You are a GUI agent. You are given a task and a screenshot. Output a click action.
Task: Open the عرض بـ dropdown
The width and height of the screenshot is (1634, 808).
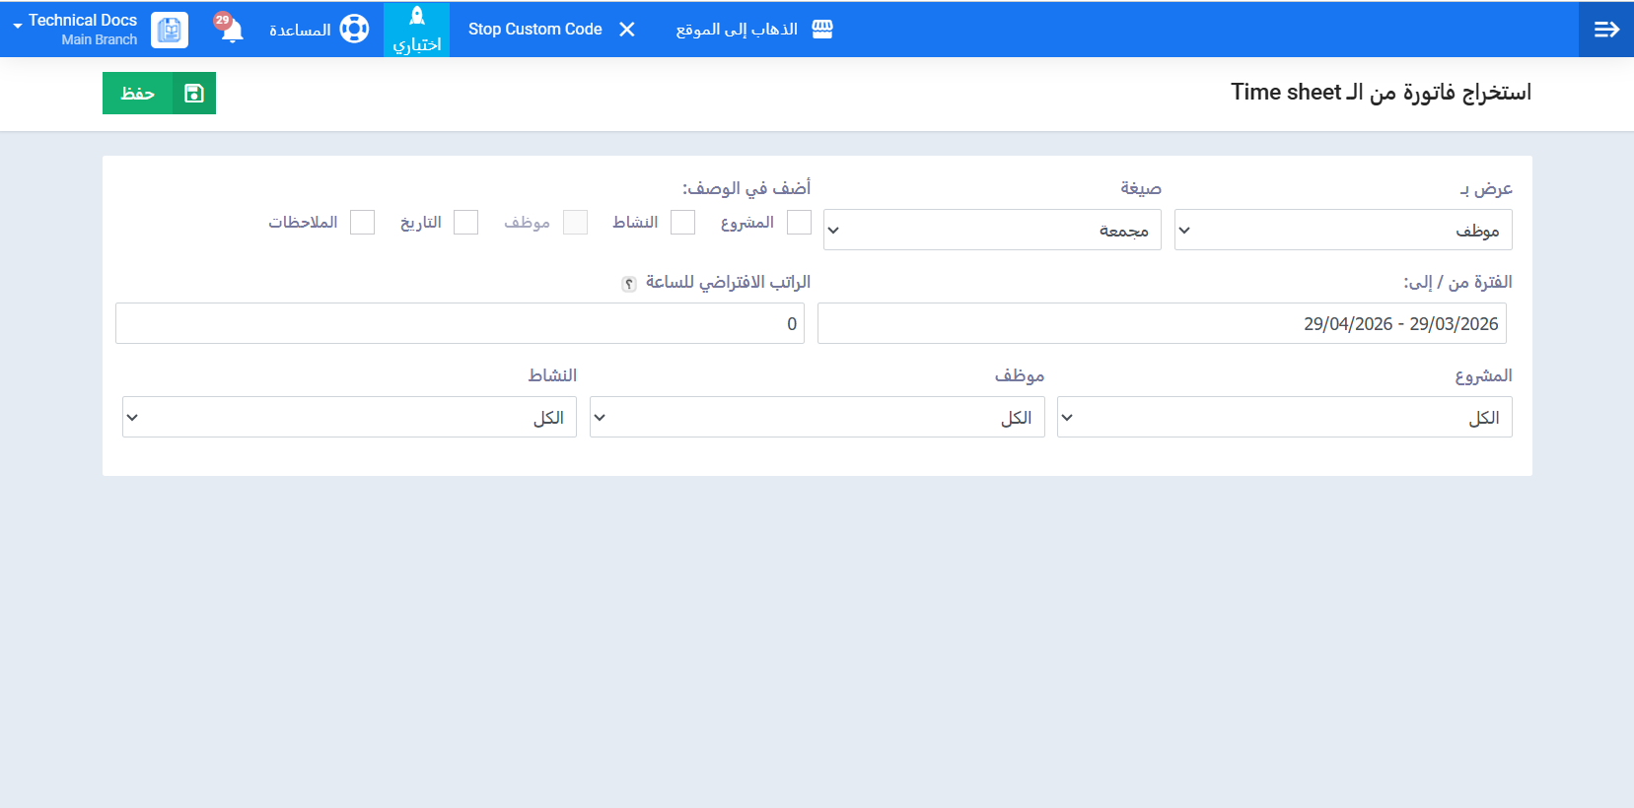click(x=1342, y=231)
